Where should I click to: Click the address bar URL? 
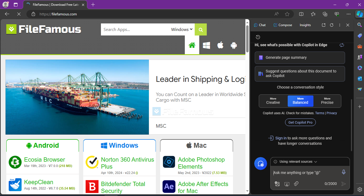click(58, 14)
